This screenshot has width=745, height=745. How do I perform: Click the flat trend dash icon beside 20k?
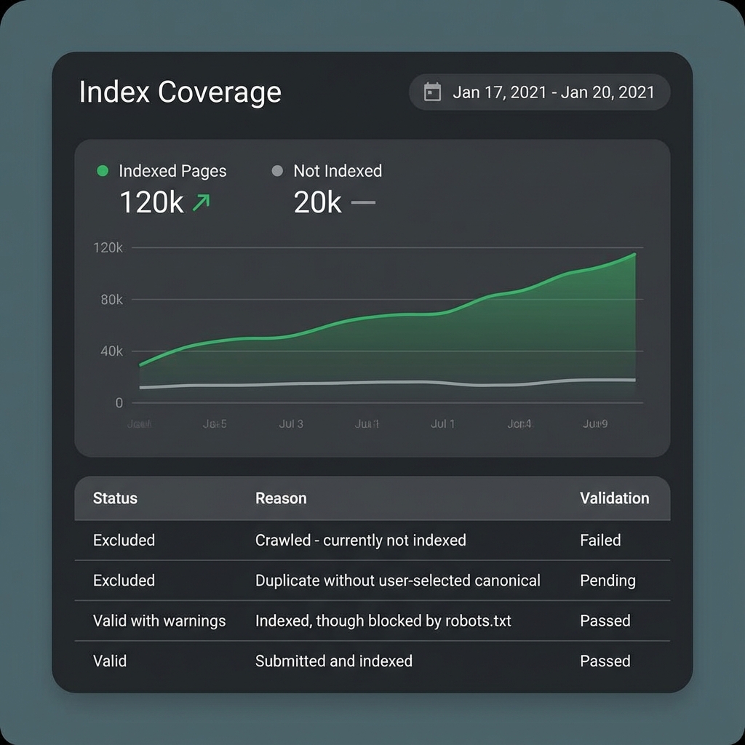363,203
